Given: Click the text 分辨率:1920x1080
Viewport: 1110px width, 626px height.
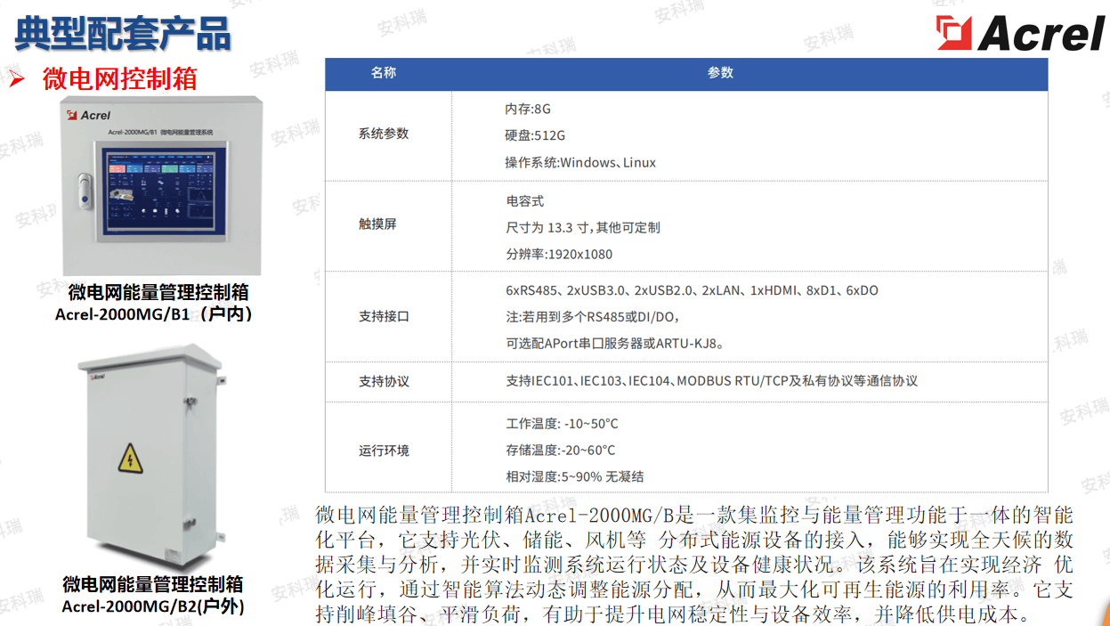Looking at the screenshot, I should pos(559,254).
